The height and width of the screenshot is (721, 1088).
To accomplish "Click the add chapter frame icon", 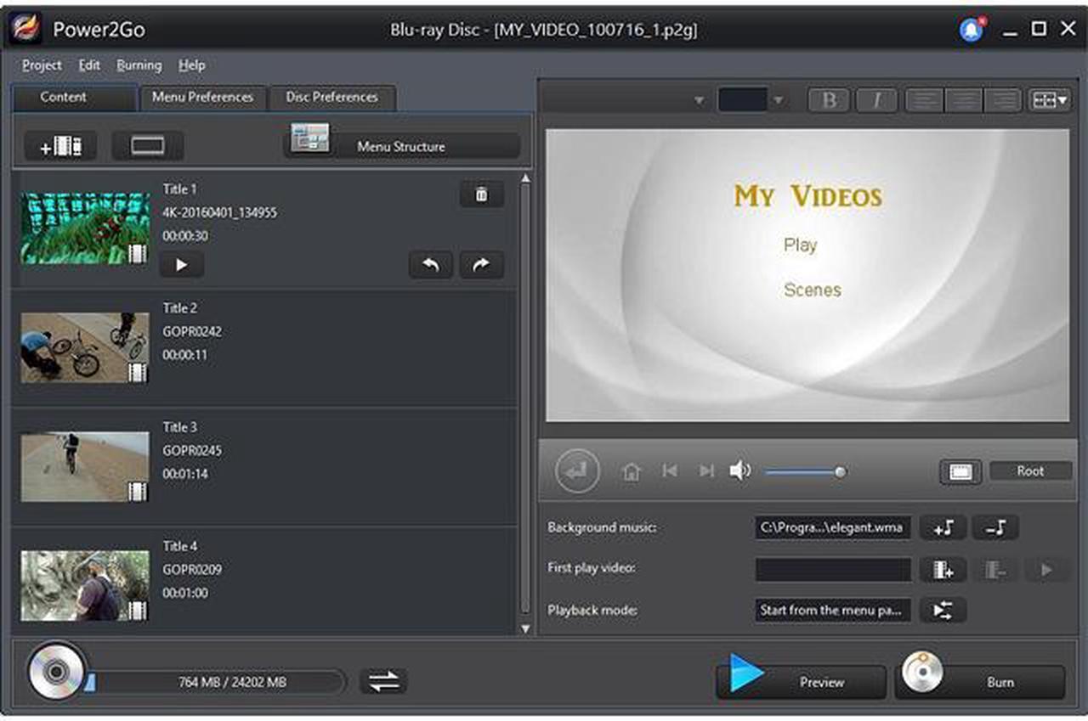I will tap(148, 146).
